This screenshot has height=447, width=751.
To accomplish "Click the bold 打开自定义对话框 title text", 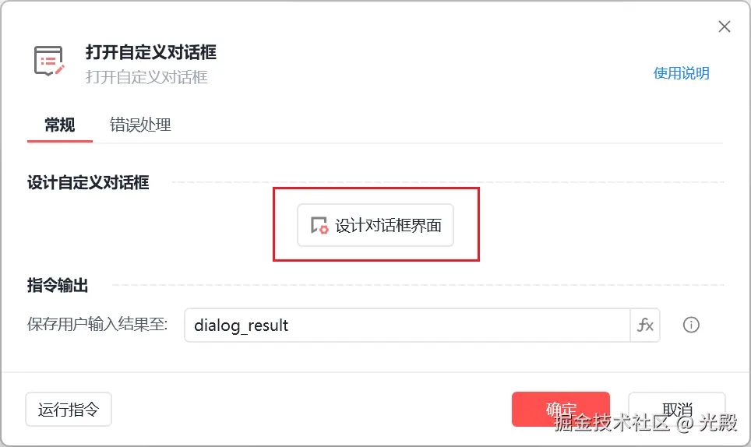I will 151,52.
